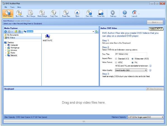Click the Media Explorer view options icon
The image size is (167, 126).
coord(19,32)
